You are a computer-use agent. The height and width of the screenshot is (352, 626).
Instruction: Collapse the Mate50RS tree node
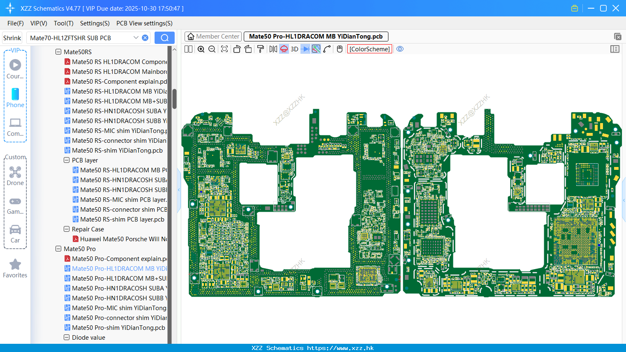tap(58, 52)
